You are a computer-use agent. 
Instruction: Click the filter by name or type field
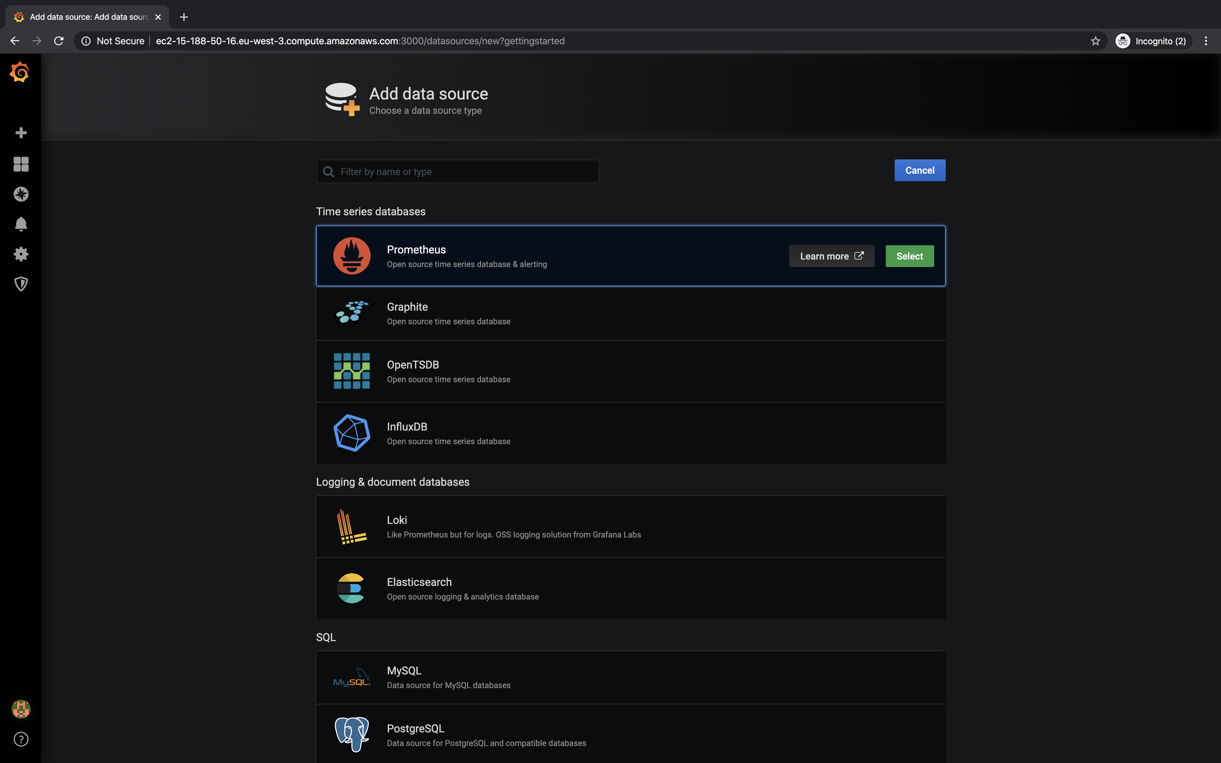[457, 171]
